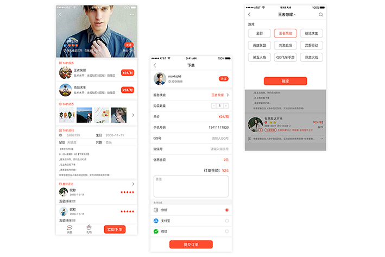Select the 第五人格 game filter chip
The image size is (385, 257).
coord(259,57)
